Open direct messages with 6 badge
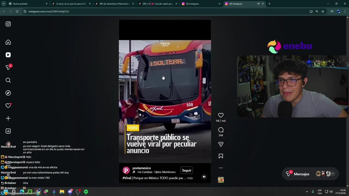Image resolution: width=349 pixels, height=196 pixels. 8,68
